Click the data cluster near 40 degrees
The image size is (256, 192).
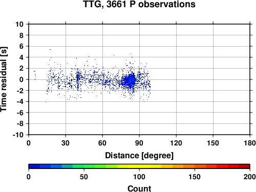[x=78, y=78]
